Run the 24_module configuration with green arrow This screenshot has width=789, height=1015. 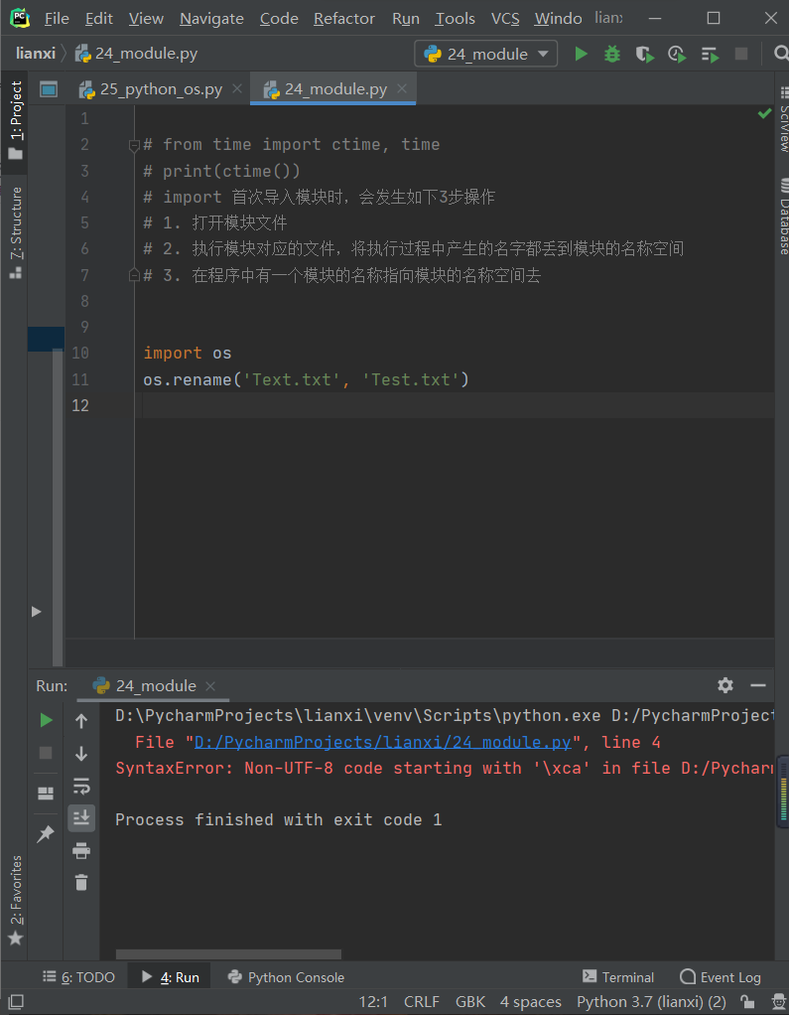pyautogui.click(x=581, y=56)
